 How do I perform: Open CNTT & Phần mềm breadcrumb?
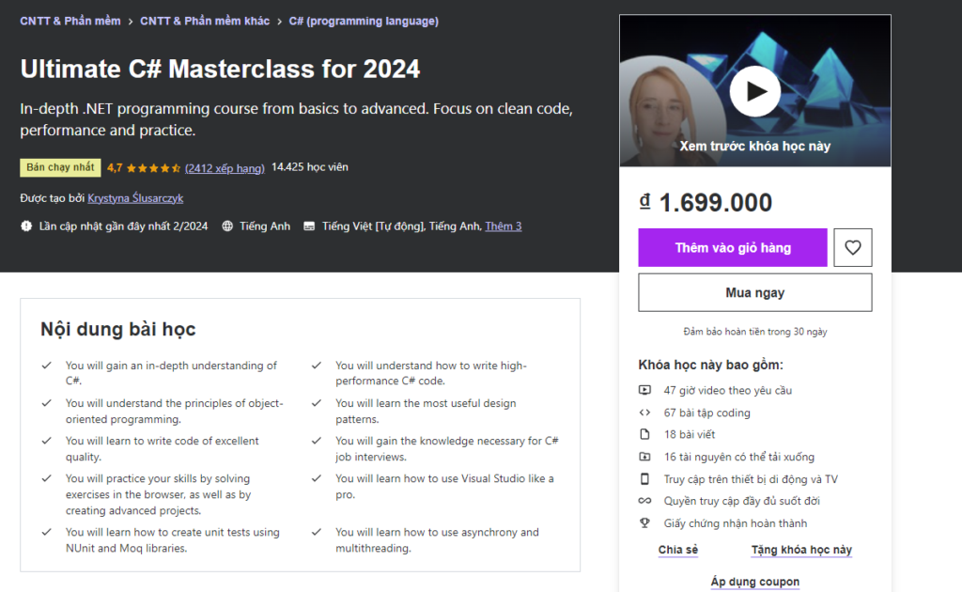[70, 21]
